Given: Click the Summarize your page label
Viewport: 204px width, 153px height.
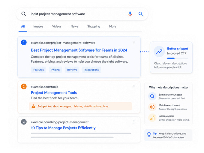Looking at the screenshot, I should coord(170,95).
